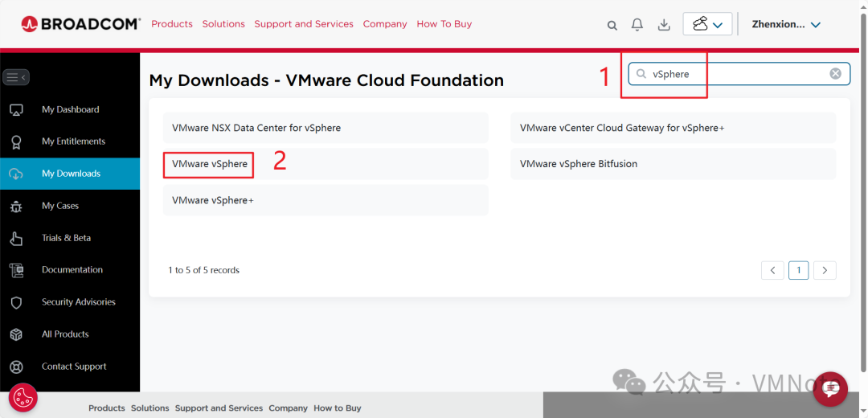The image size is (868, 418).
Task: Click footer How to Buy link
Action: click(x=338, y=408)
